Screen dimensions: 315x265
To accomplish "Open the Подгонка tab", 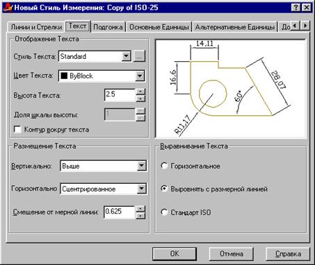I will [x=108, y=27].
